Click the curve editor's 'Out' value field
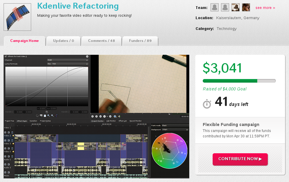 pyautogui.click(x=52, y=108)
